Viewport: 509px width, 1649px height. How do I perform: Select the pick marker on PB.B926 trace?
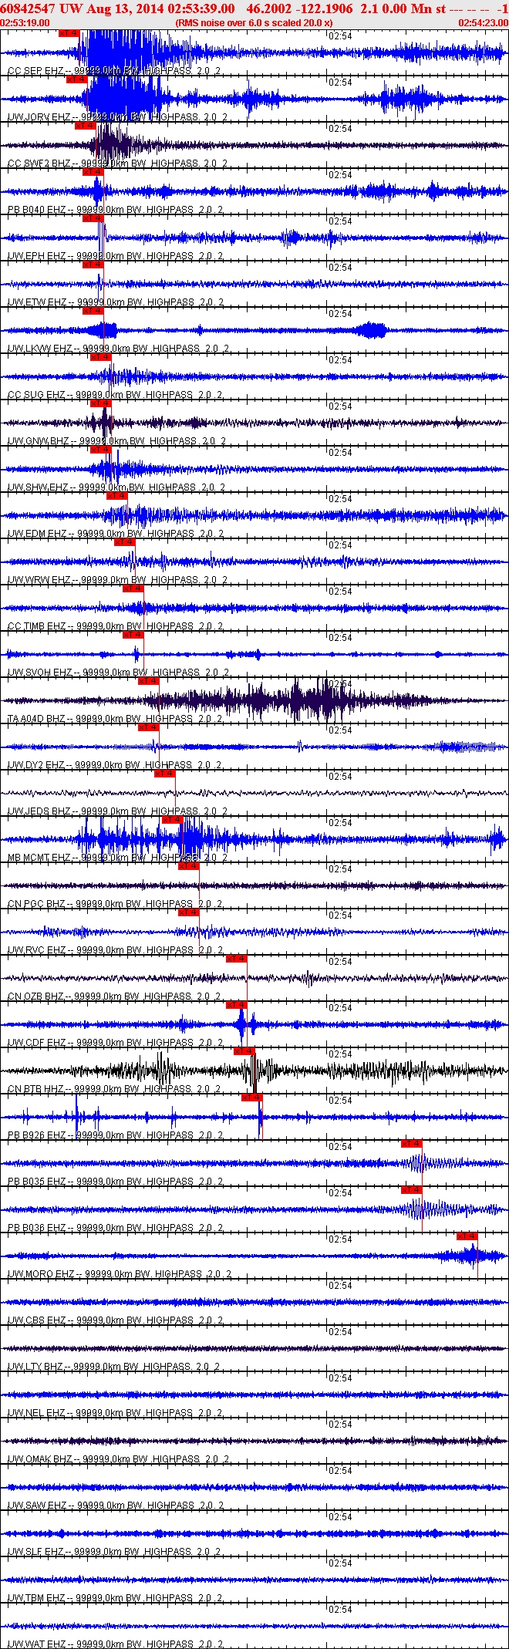[252, 1098]
